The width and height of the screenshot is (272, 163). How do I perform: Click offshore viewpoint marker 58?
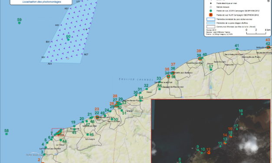(7, 134)
